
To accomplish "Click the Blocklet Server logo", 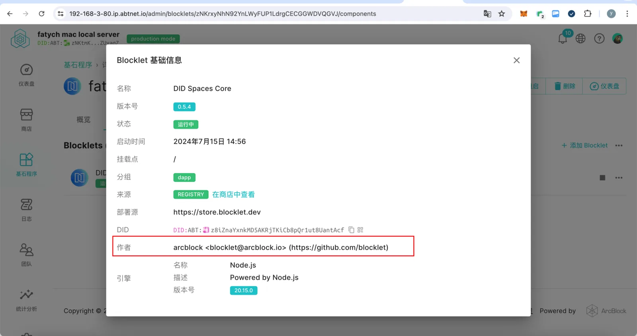I will 20,39.
